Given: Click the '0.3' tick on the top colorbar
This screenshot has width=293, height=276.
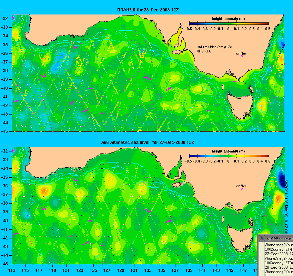Looking at the screenshot, I should click(x=252, y=29).
